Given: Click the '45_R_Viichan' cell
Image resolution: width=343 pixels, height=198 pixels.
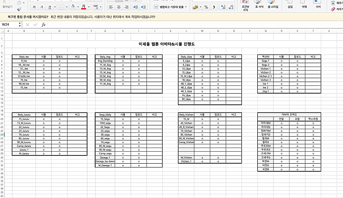Looking at the screenshot, I should (186, 127).
